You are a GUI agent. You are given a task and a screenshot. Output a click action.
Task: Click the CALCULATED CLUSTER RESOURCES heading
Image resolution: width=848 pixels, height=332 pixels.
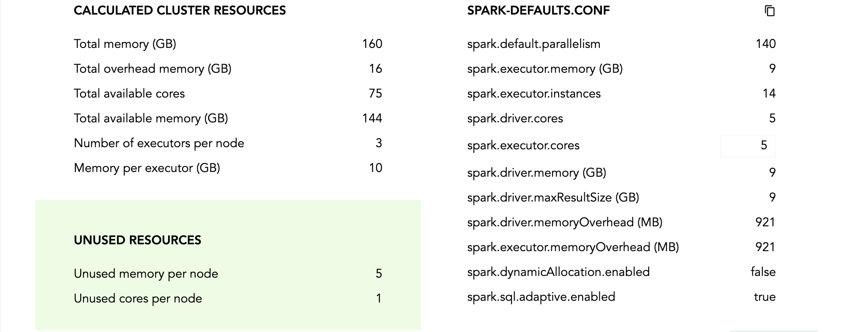(x=180, y=10)
